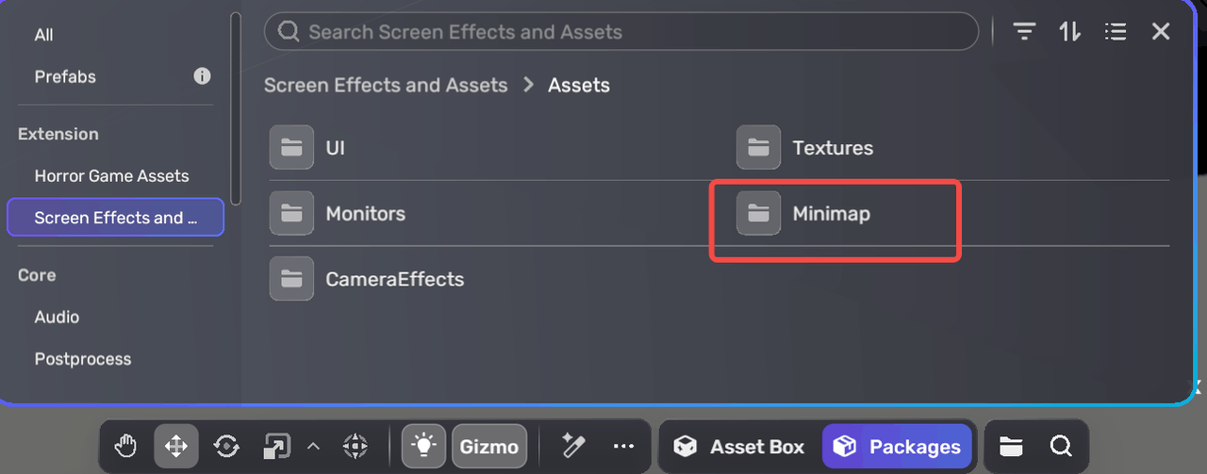1207x474 pixels.
Task: Open the Minimap folder
Action: tap(831, 214)
